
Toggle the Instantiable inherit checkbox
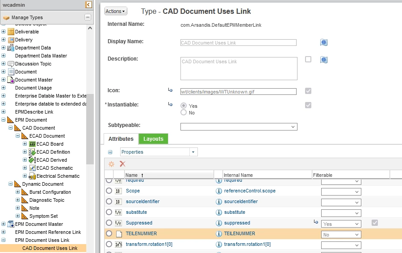coord(308,105)
